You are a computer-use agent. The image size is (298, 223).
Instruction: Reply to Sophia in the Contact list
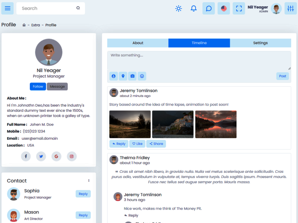83,194
